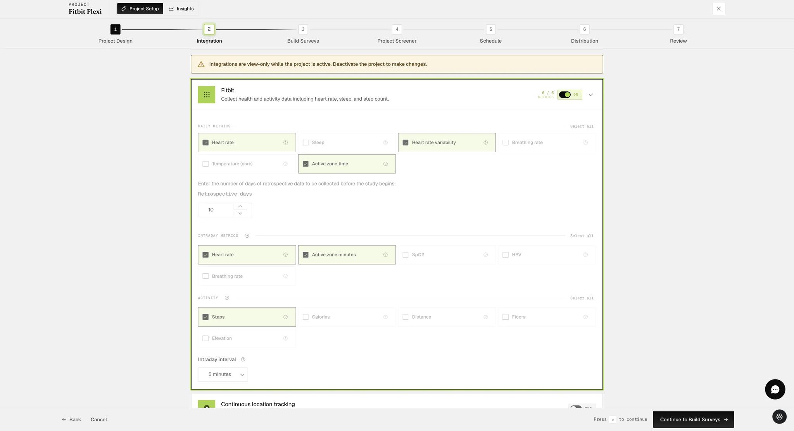Decrease retrospective days with down arrow
The image size is (794, 431).
coord(240,213)
